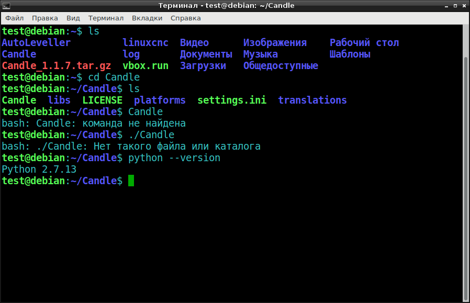
Task: Click the Видео directory name
Action: tap(194, 42)
